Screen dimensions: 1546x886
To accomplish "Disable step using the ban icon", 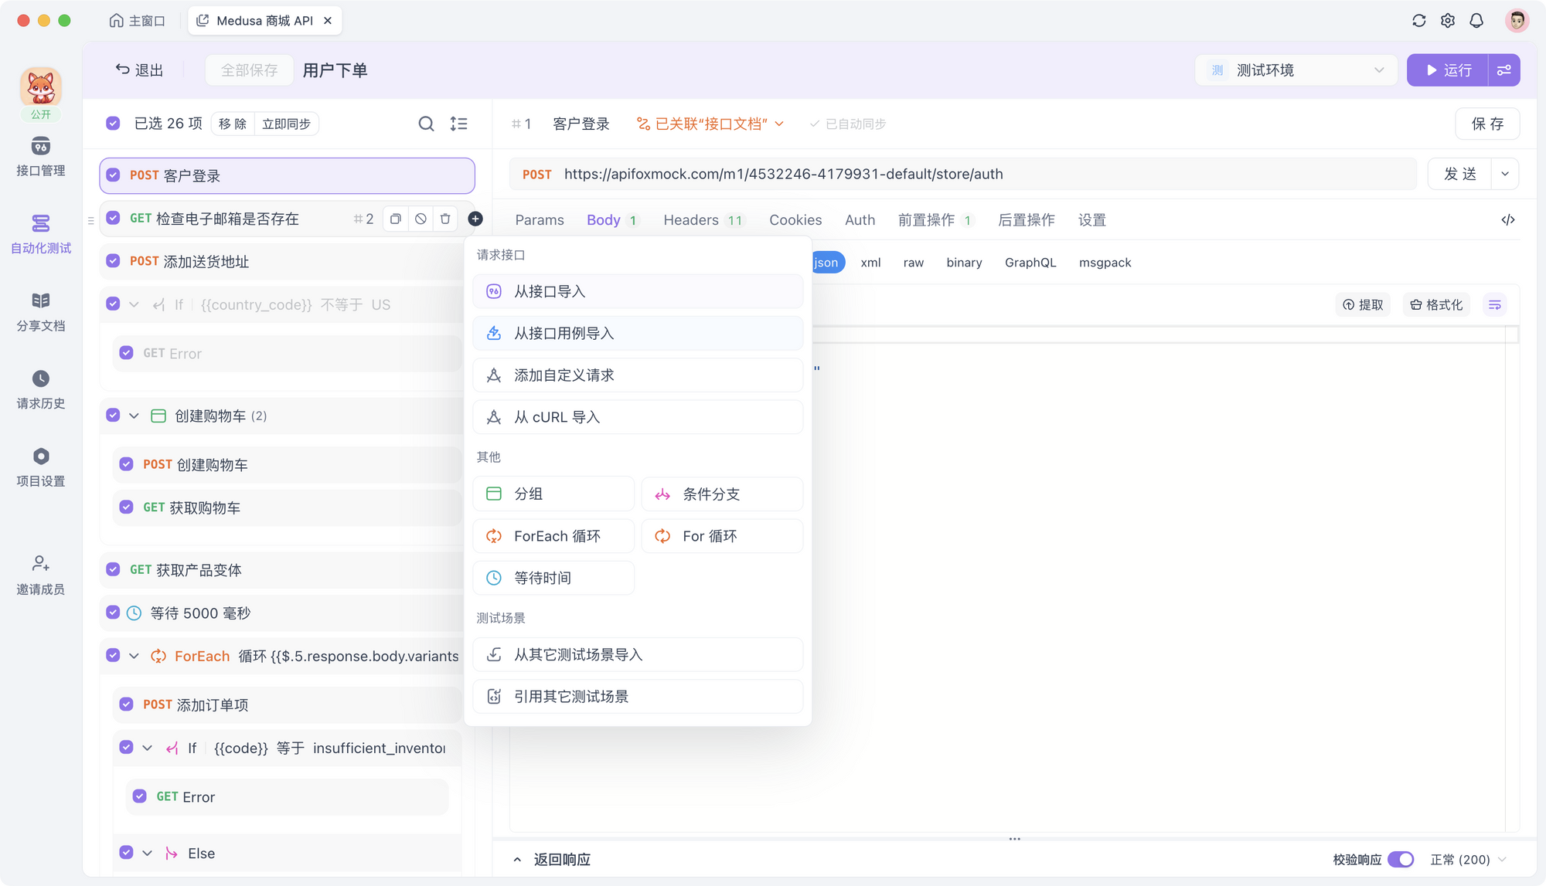I will point(421,219).
